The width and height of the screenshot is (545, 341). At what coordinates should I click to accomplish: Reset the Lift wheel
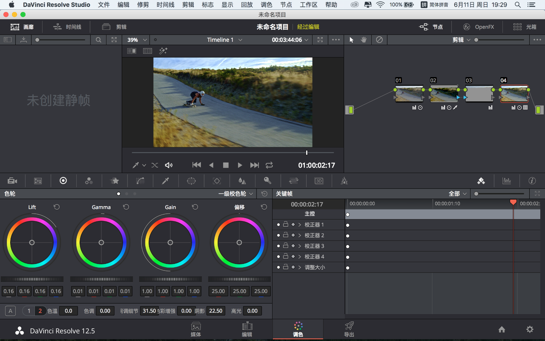[x=57, y=207]
